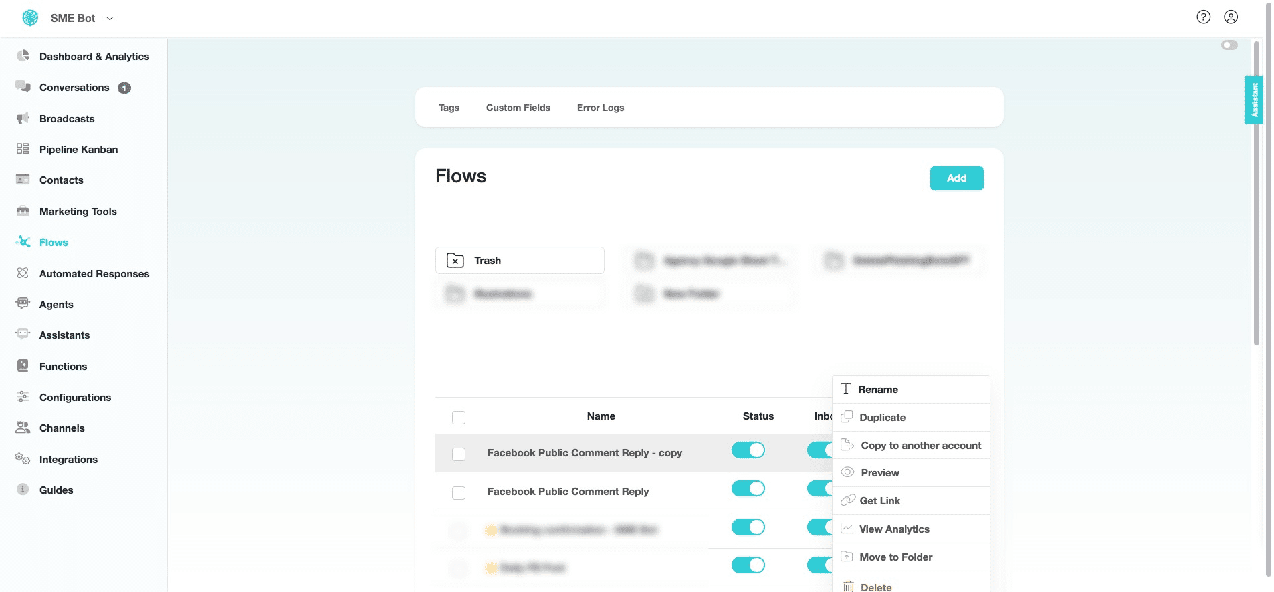Open the Trash folder
The image size is (1274, 592).
pos(520,260)
